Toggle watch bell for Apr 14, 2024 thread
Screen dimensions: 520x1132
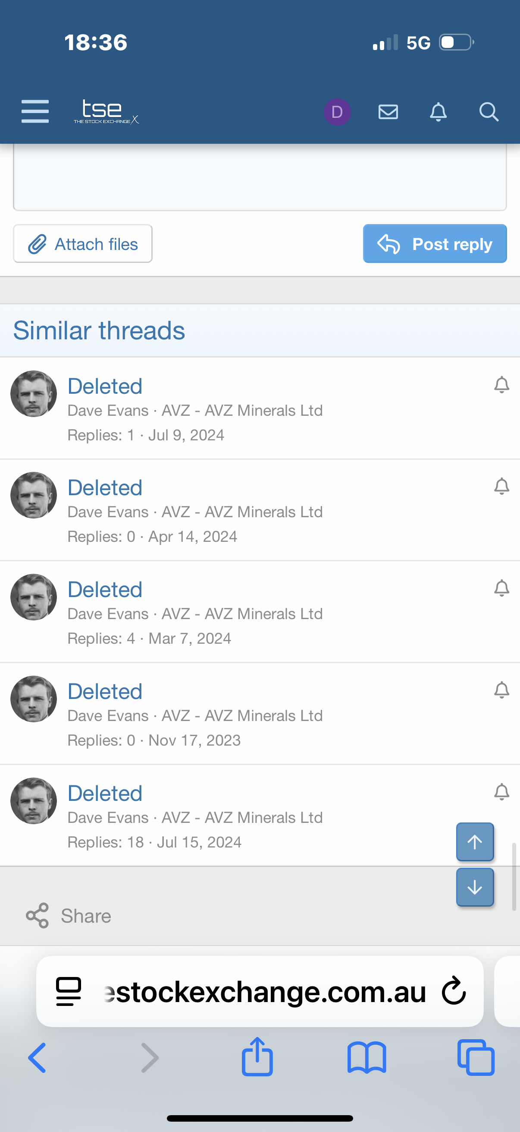click(x=501, y=486)
